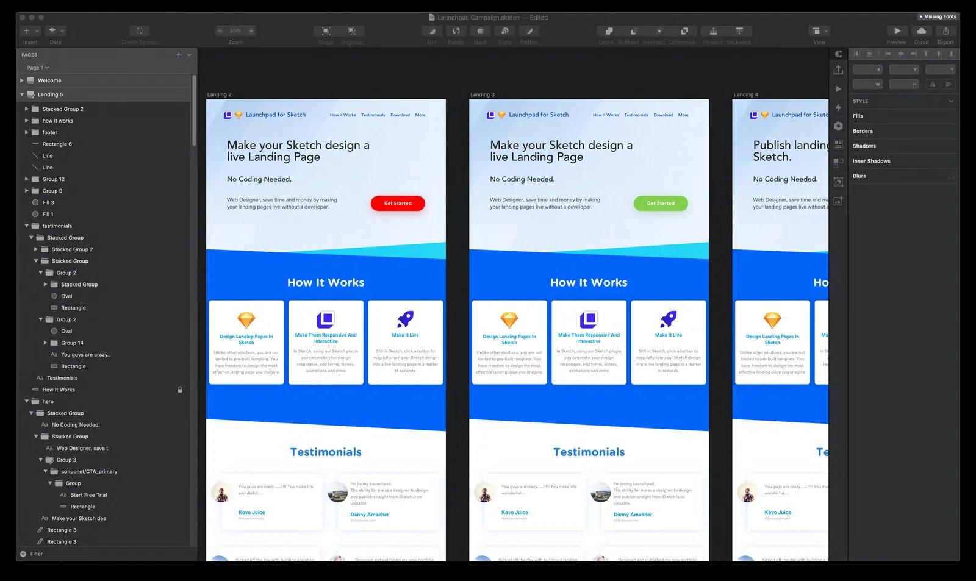Toggle the flip vertical button
Viewport: 976px width, 581px height.
point(948,84)
